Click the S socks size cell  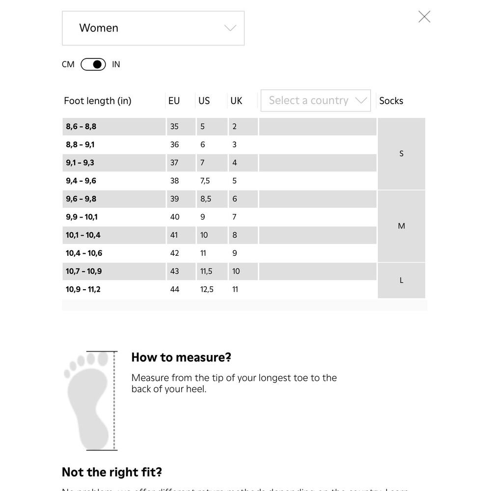402,154
